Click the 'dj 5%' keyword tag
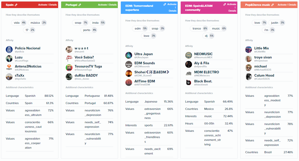Viewport: 299px width, 161px height. [208, 36]
